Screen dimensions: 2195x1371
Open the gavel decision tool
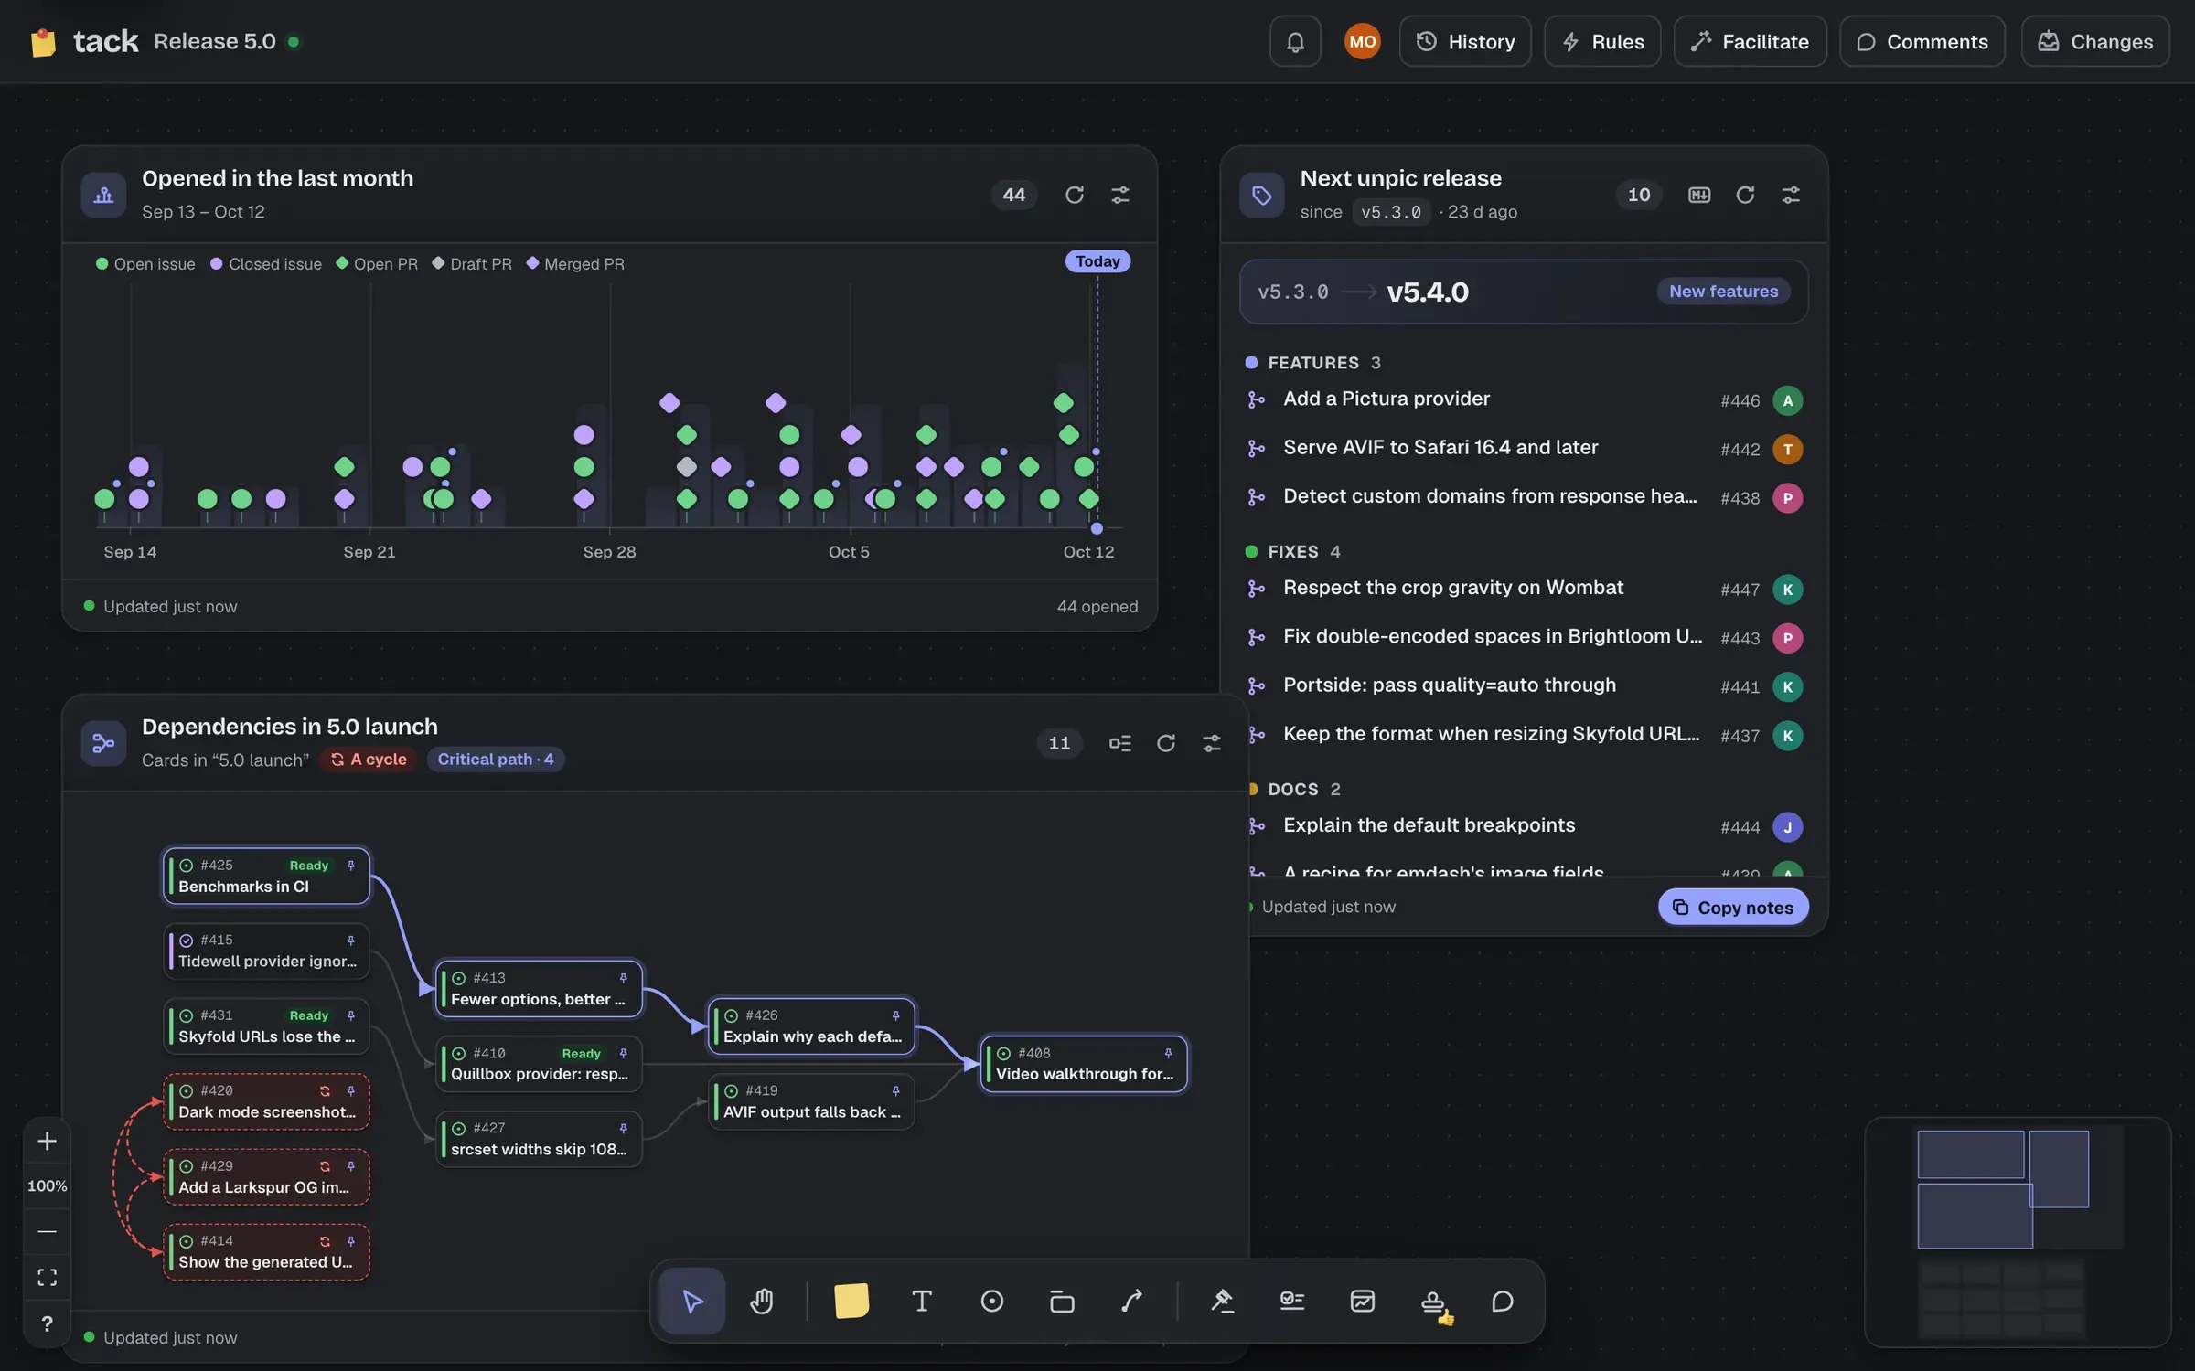click(1222, 1301)
